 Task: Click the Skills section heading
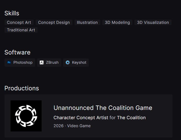click(12, 13)
